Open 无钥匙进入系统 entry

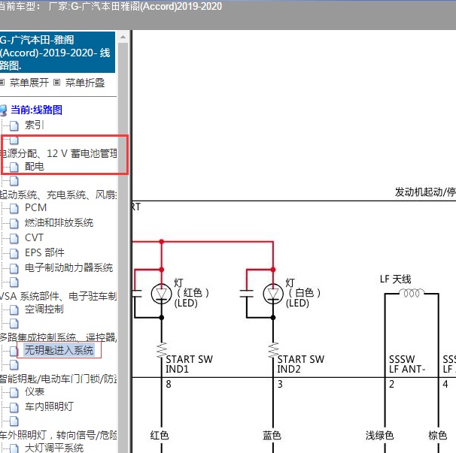[59, 350]
